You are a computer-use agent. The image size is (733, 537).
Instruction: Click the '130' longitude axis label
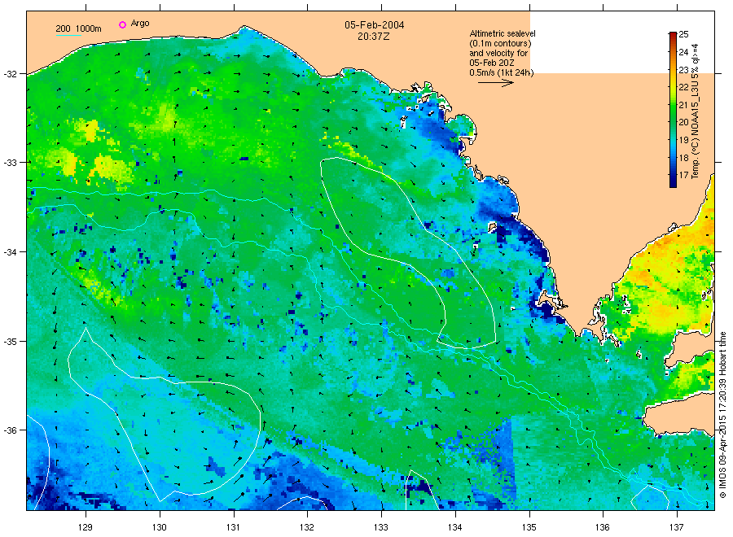click(160, 527)
